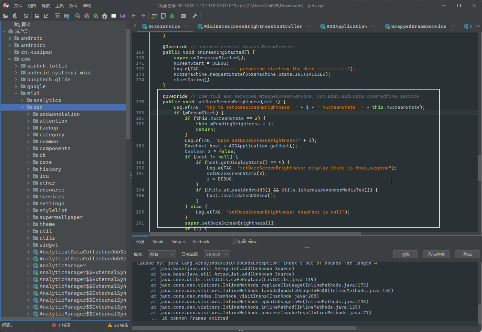Open the tab list dropdown arrow
Image resolution: width=482 pixels, height=332 pixels.
[x=478, y=26]
